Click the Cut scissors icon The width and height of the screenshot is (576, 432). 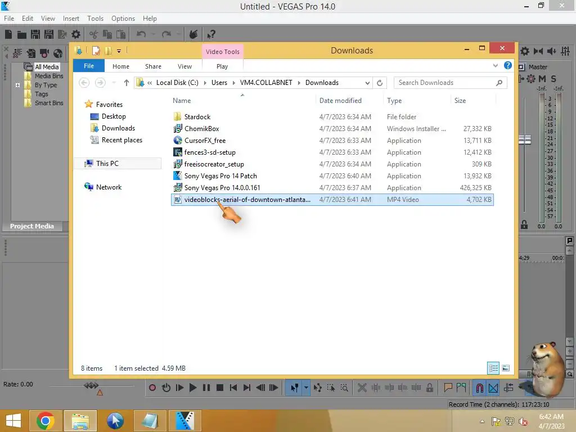[x=94, y=34]
